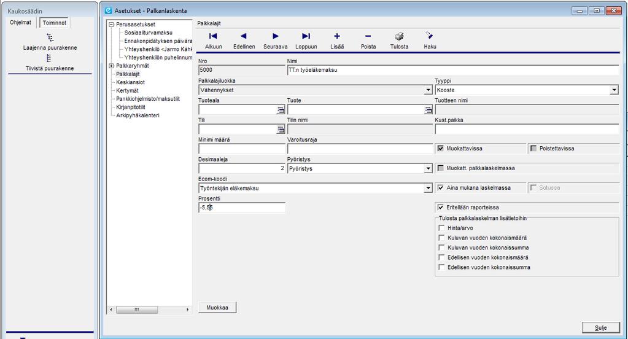Click the Desimaaleja input field
The height and width of the screenshot is (339, 628).
coord(241,168)
